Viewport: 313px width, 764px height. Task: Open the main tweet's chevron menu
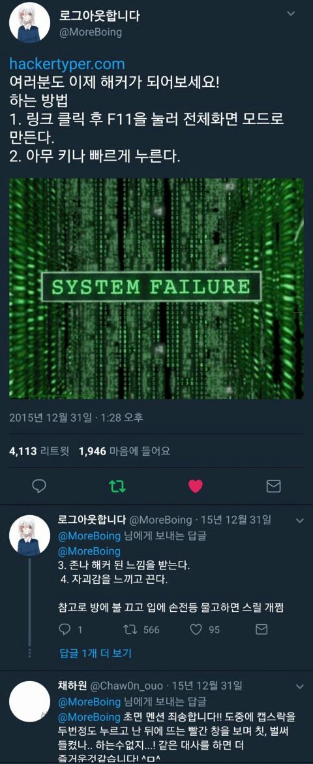(291, 14)
